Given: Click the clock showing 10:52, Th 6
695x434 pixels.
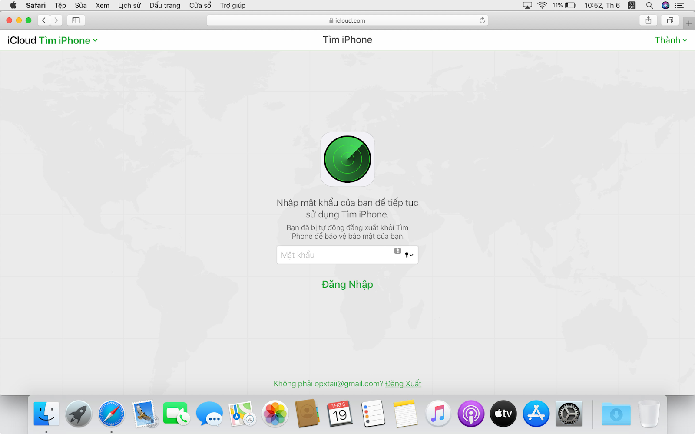Looking at the screenshot, I should pos(602,5).
